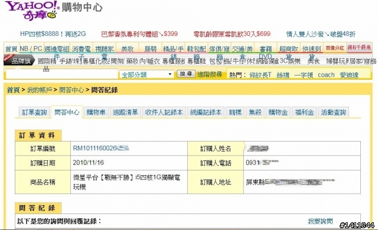Switch to the 收件人記錄本 tab

pyautogui.click(x=164, y=112)
